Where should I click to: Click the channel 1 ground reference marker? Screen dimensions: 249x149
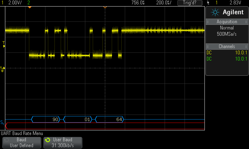(x=3, y=68)
